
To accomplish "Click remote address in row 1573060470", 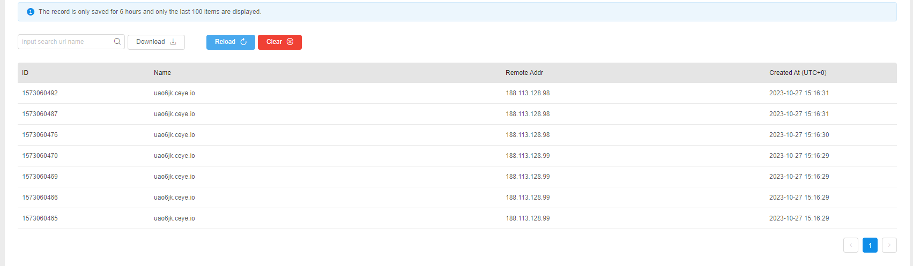I will (x=528, y=156).
